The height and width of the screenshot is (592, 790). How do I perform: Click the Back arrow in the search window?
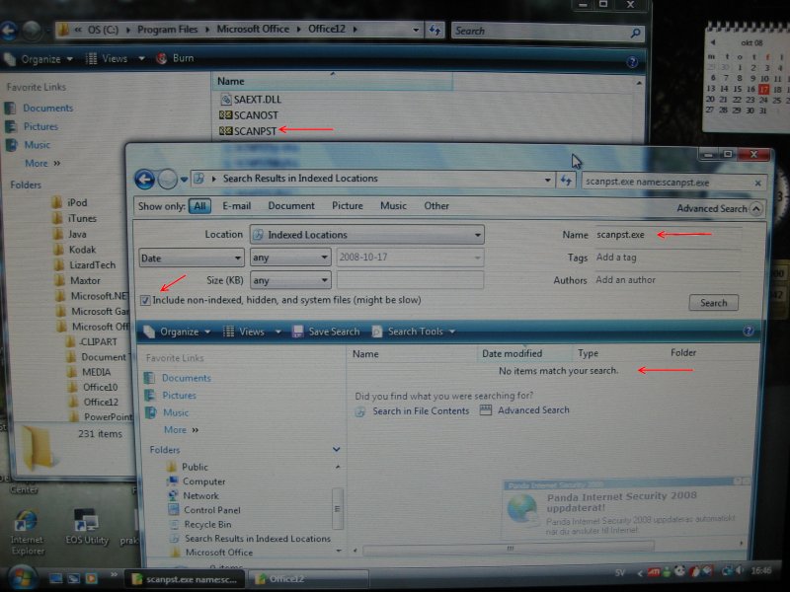tap(144, 179)
